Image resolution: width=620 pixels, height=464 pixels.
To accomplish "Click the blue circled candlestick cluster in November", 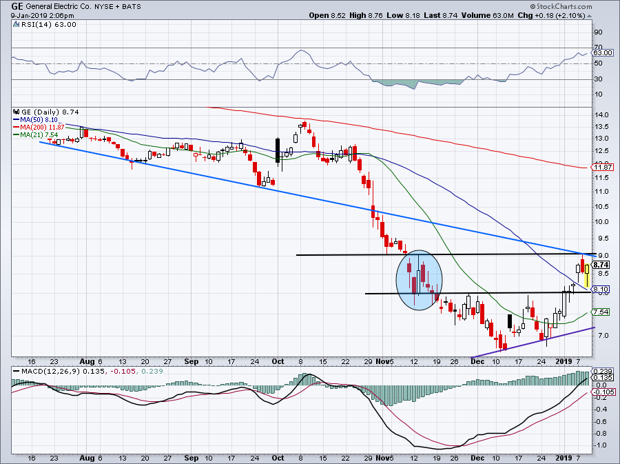I will coord(419,280).
